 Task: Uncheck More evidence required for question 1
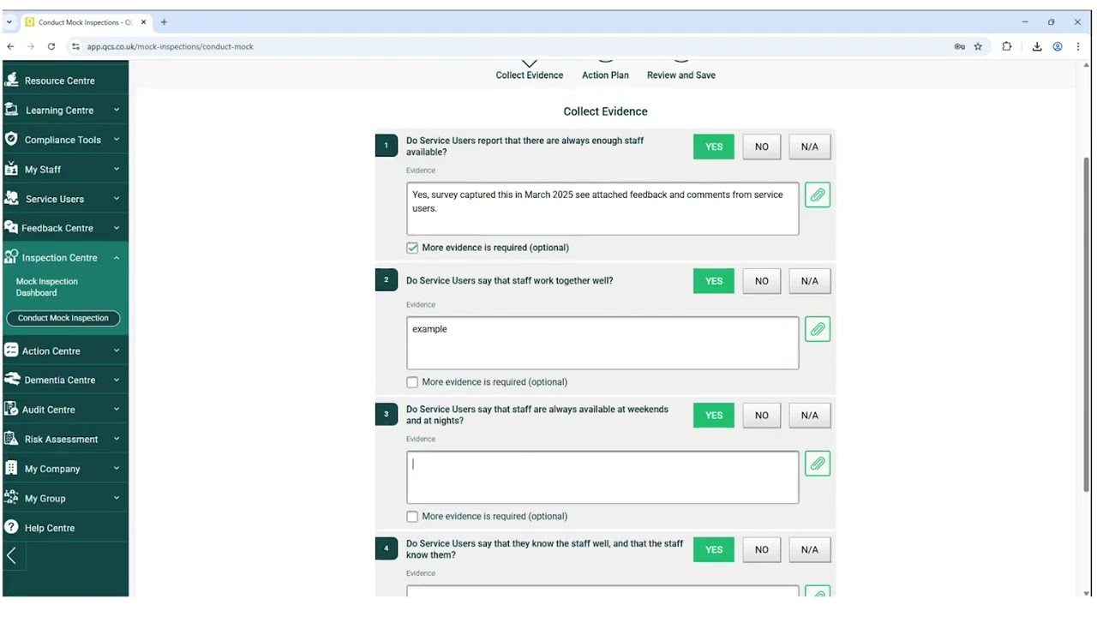[x=412, y=248]
